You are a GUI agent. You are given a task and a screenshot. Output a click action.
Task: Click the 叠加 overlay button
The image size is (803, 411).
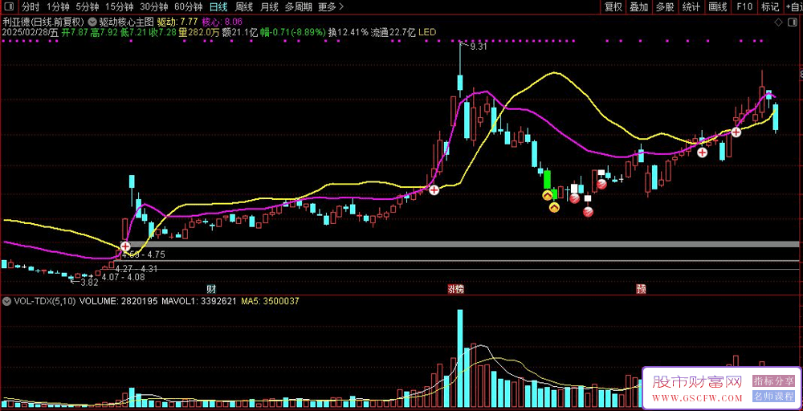tap(638, 6)
